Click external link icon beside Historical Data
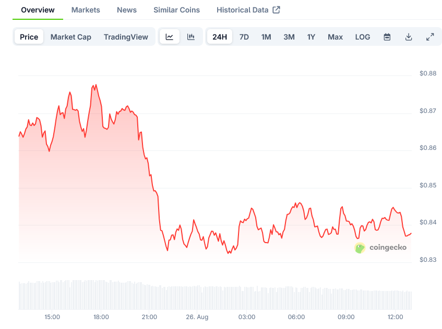 [x=276, y=10]
